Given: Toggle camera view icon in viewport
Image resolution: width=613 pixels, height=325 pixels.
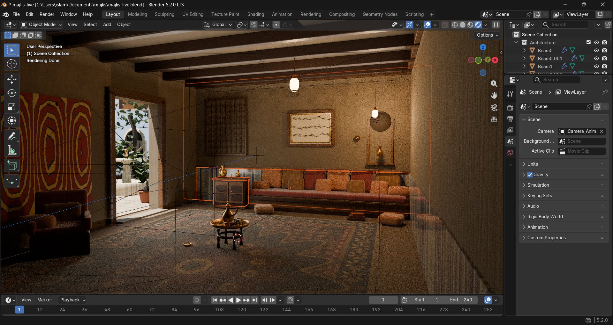Looking at the screenshot, I should [x=494, y=107].
